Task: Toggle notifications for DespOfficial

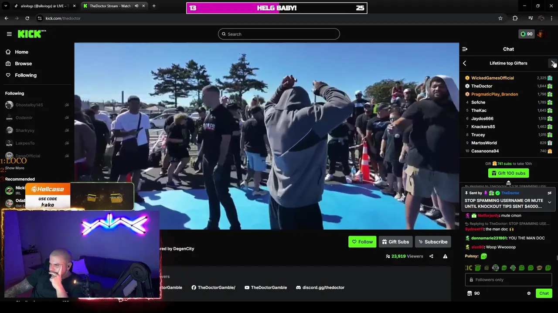Action: [x=67, y=156]
